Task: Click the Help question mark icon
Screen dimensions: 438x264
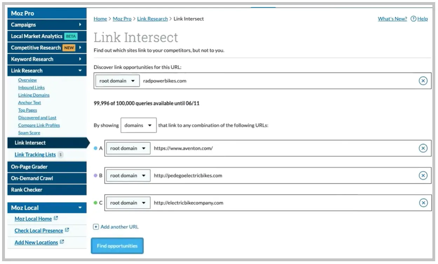Action: (413, 19)
